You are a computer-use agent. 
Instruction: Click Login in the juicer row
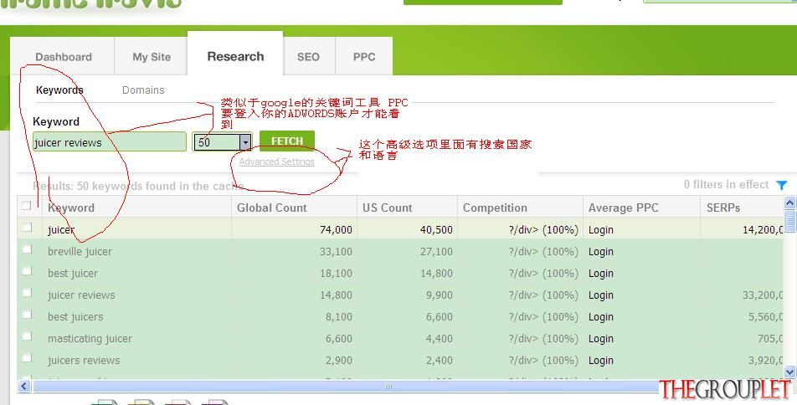pyautogui.click(x=601, y=229)
